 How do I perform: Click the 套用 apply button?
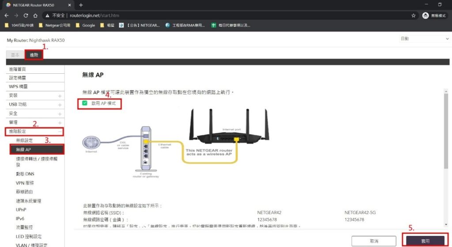click(425, 241)
